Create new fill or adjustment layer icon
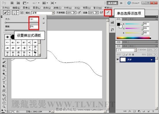 tap(139, 111)
